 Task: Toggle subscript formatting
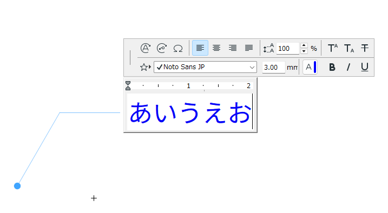[x=349, y=48]
